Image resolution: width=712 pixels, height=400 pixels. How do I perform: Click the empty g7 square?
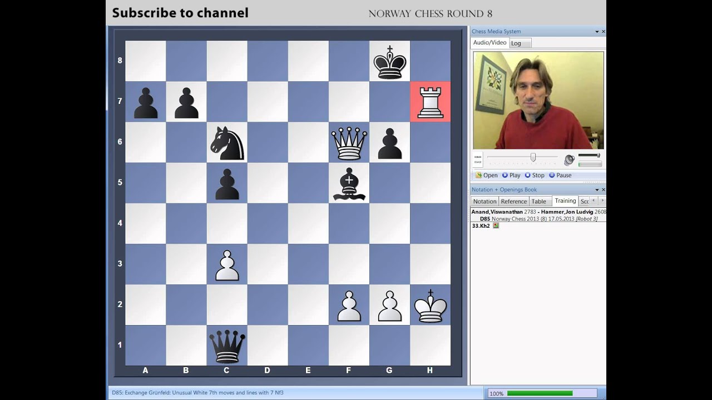(389, 102)
